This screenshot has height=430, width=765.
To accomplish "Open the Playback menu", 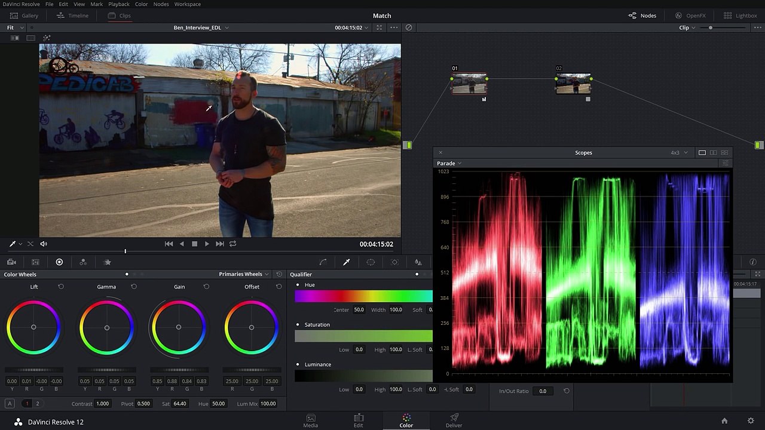I will 119,4.
